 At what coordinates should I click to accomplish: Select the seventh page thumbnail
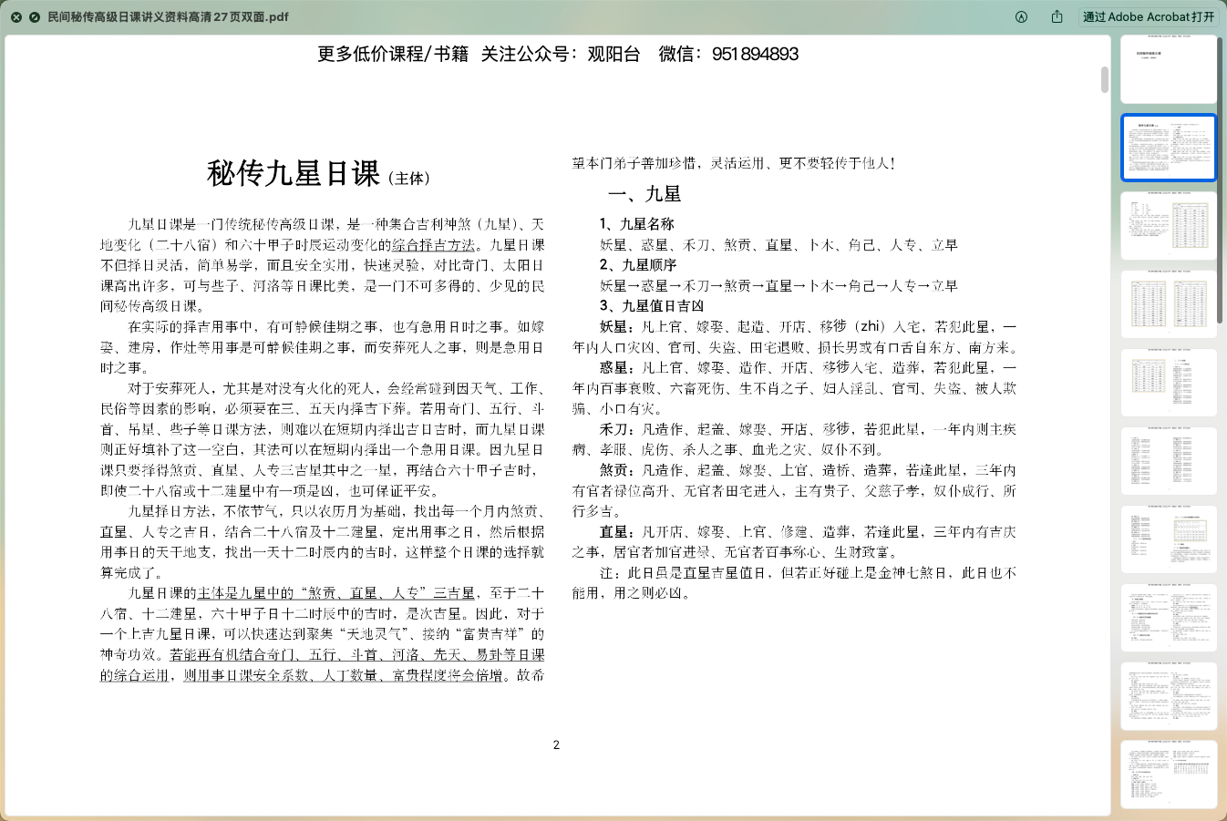coord(1168,539)
